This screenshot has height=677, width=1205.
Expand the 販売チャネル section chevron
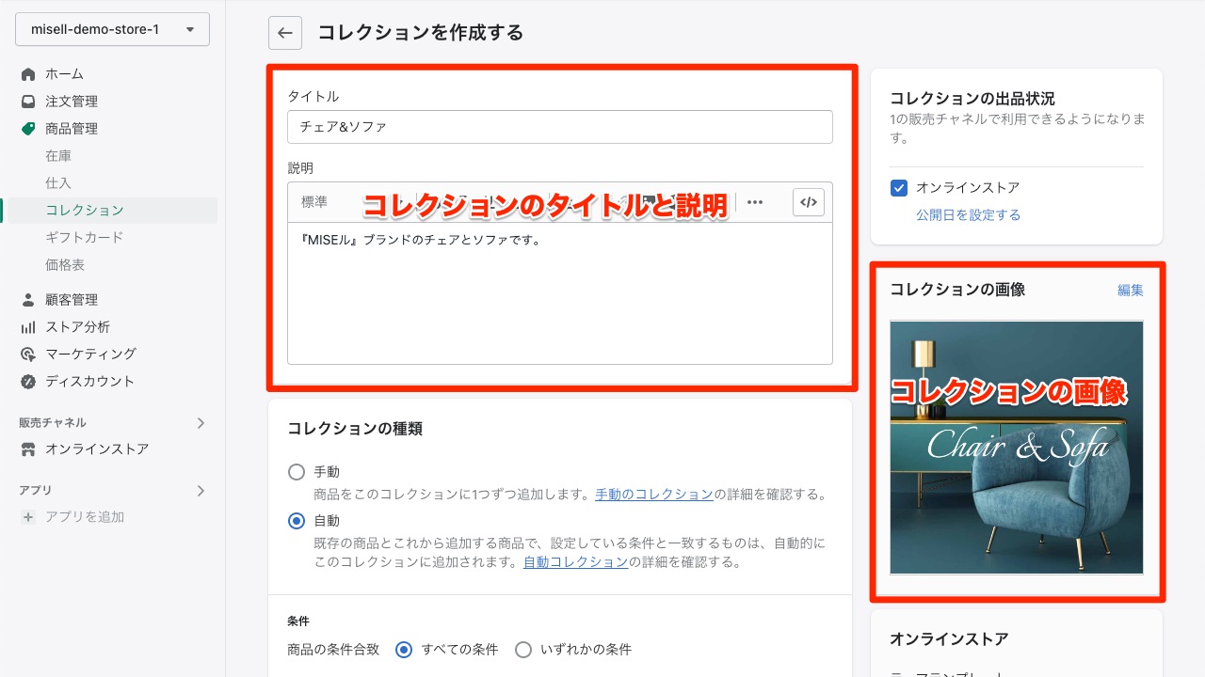coord(200,422)
